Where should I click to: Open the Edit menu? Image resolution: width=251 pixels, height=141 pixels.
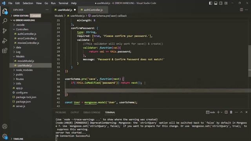coord(17,3)
